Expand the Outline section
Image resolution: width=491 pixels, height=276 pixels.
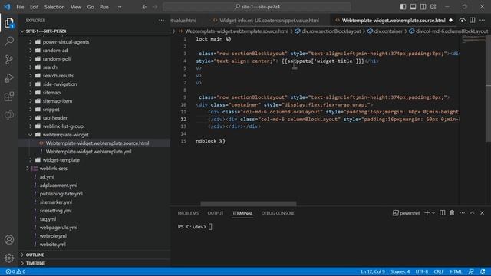(35, 255)
